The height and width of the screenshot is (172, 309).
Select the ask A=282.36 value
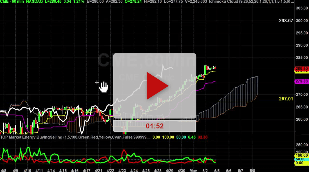click(x=114, y=2)
